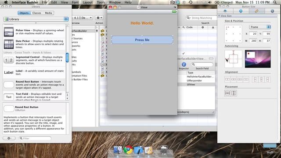Click the X position field
Image resolution: width=281 pixels, height=158 pixels.
(253, 34)
